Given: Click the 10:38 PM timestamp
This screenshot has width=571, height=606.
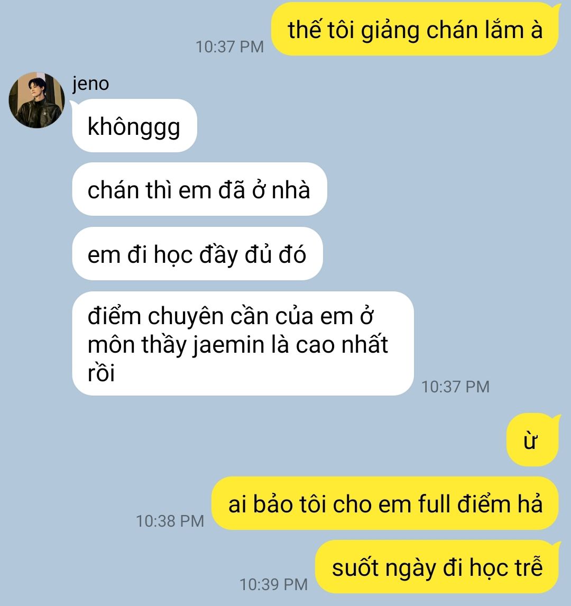Looking at the screenshot, I should pos(170,521).
